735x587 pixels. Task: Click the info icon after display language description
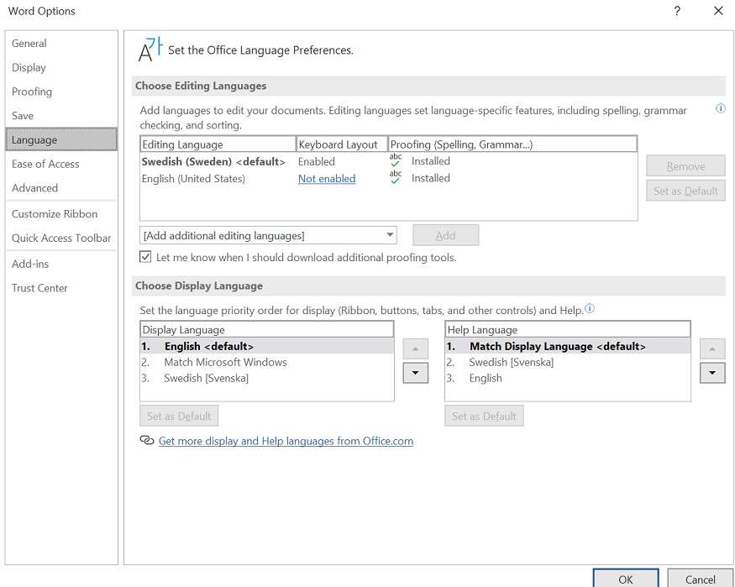point(590,308)
